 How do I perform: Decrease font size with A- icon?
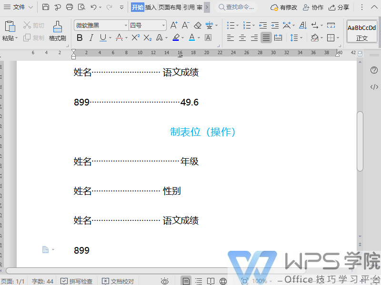coord(185,25)
